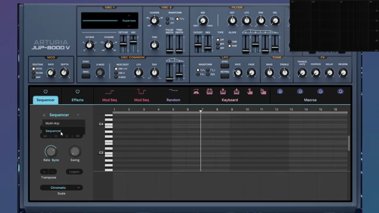Select FILTER routing in MOD section
Image resolution: width=379 pixels, height=213 pixels.
(x=33, y=73)
